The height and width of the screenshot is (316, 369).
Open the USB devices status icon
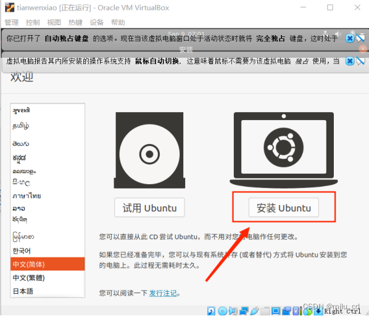click(x=255, y=311)
